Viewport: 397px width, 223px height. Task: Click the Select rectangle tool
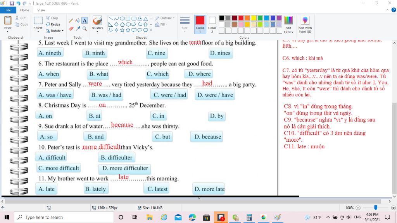coord(38,21)
